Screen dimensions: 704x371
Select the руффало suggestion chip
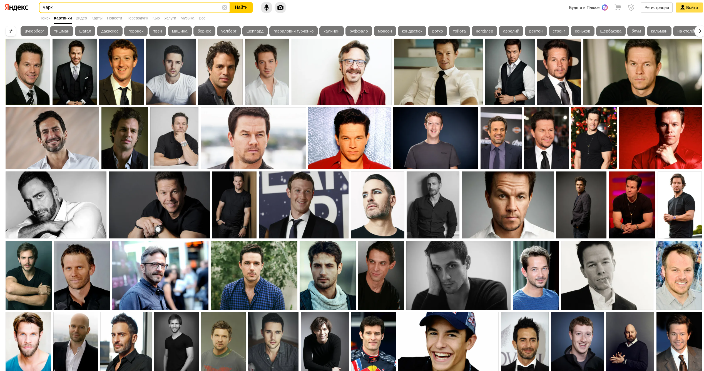tap(359, 31)
